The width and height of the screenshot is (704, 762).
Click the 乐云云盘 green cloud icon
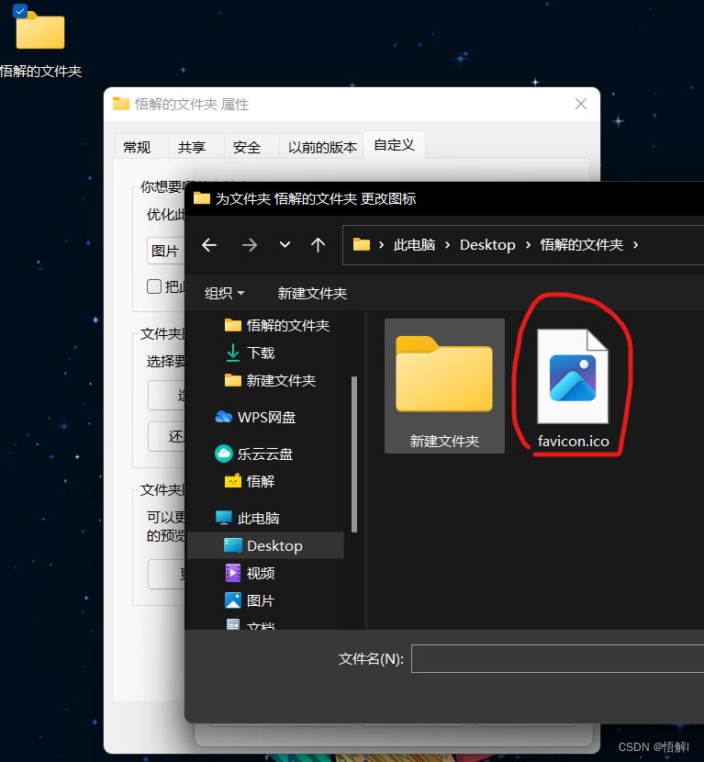pyautogui.click(x=223, y=454)
